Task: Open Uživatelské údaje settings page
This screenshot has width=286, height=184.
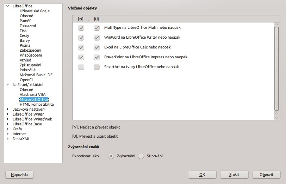Action: click(x=35, y=11)
